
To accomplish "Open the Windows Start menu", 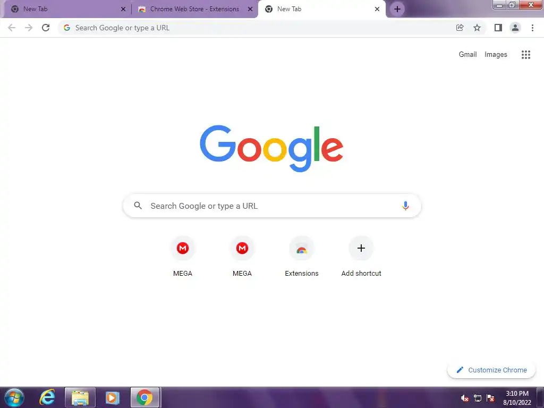I will (x=14, y=397).
